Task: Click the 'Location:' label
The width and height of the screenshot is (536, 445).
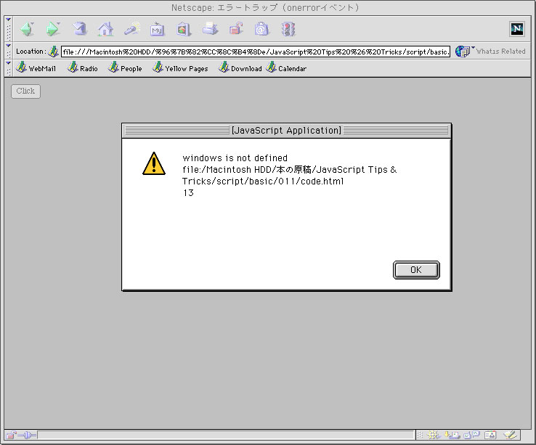Action: (31, 52)
